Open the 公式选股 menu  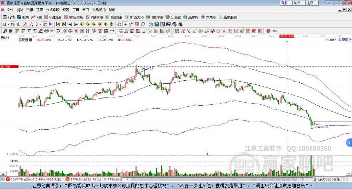(x=53, y=10)
